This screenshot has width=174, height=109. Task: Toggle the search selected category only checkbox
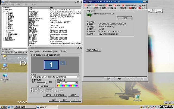[x=3, y=52]
